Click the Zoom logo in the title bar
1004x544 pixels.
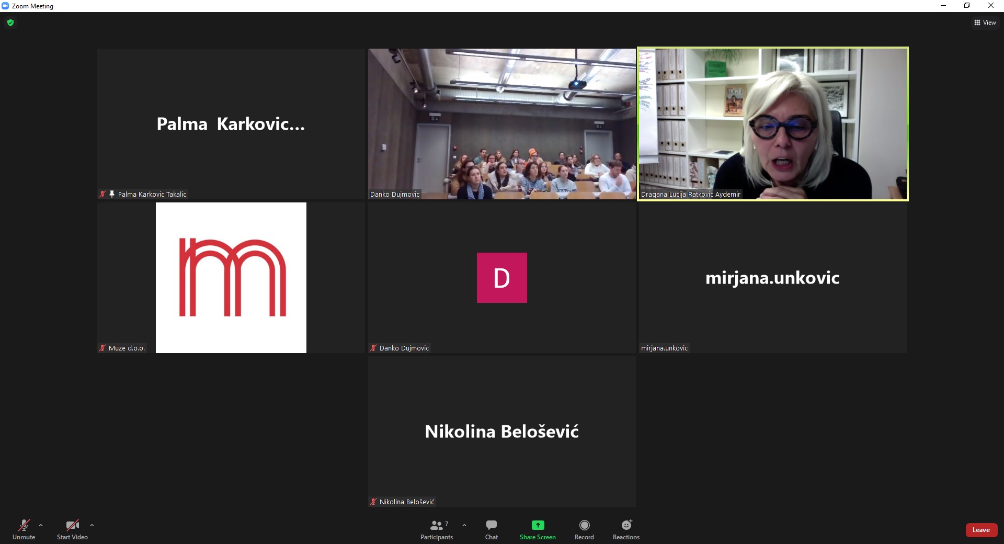[x=5, y=6]
